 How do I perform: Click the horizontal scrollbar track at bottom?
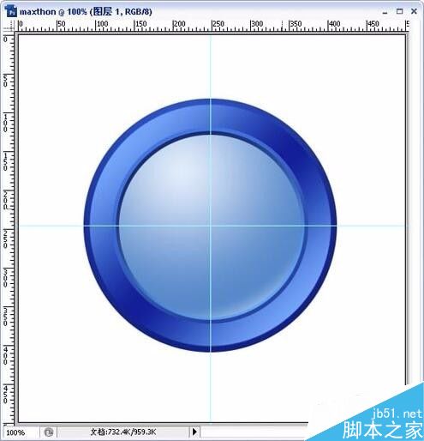[254, 432]
